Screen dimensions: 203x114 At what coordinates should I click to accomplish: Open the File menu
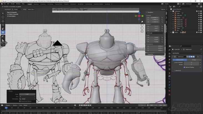click(5, 4)
